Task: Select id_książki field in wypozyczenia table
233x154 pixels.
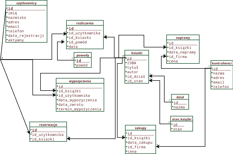Action: click(x=69, y=91)
